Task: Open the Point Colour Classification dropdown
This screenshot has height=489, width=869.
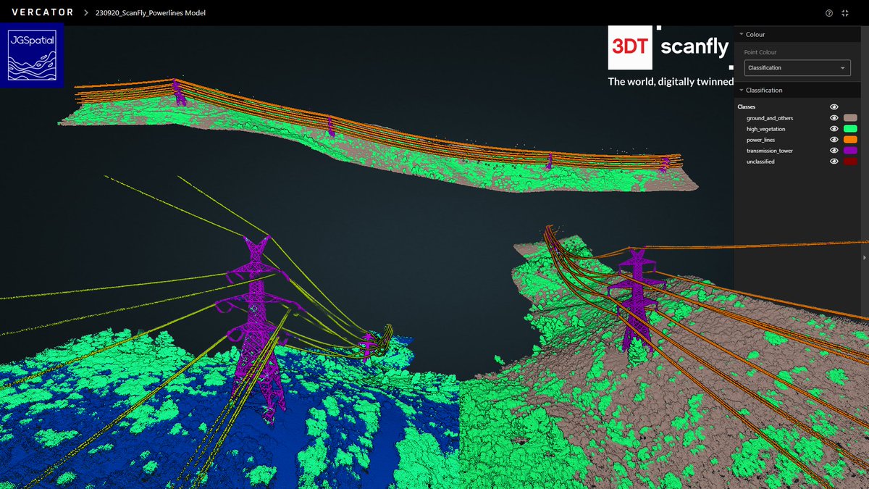Action: [797, 68]
